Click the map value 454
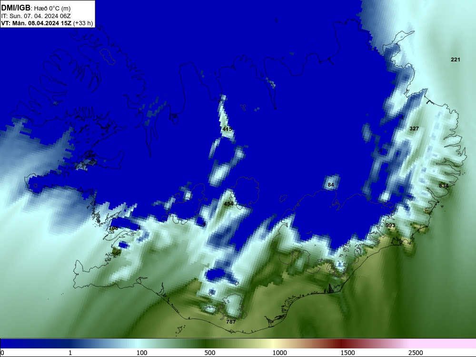Viewport: 476px width, 357px height. coord(228,204)
